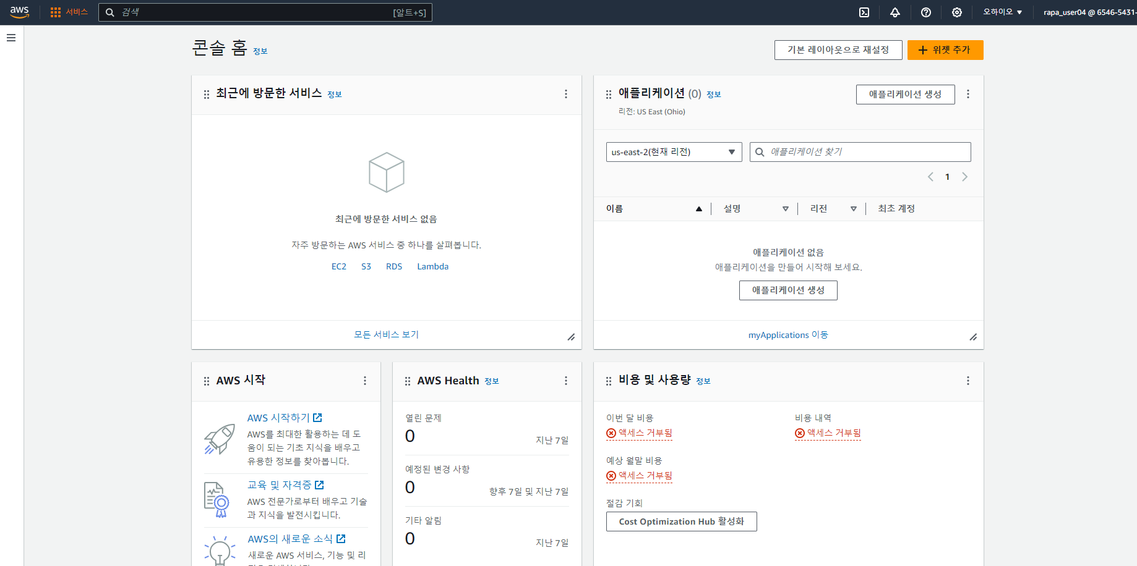Open the EC2 service link
1137x566 pixels.
[x=339, y=266]
